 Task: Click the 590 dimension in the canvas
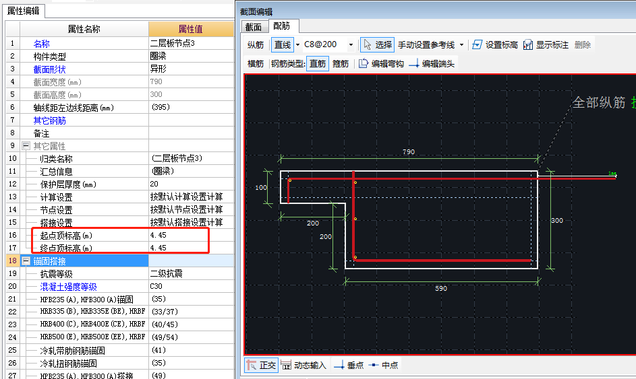tap(441, 288)
